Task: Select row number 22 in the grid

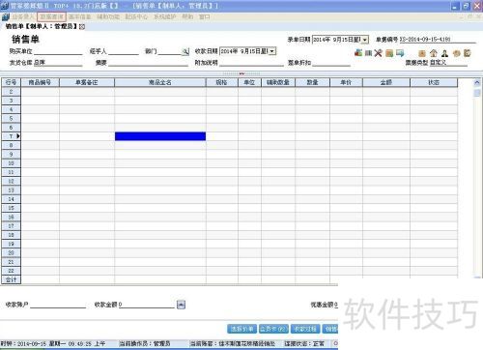Action: [x=12, y=271]
